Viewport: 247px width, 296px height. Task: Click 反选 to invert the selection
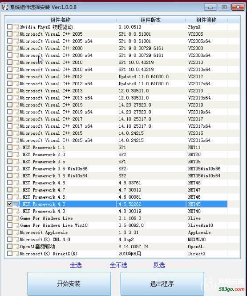point(159,265)
